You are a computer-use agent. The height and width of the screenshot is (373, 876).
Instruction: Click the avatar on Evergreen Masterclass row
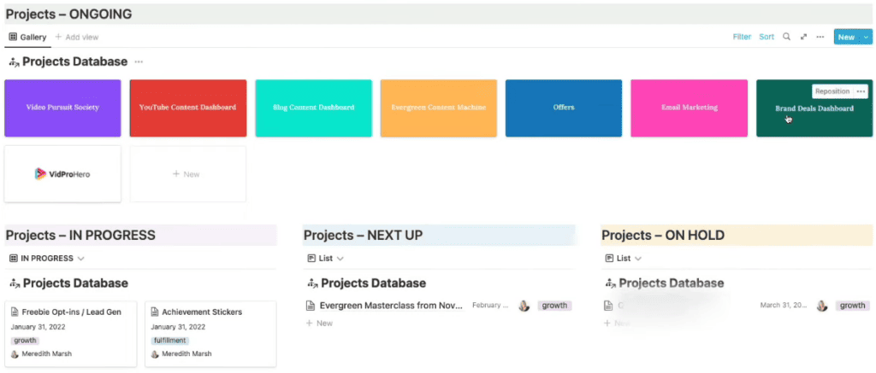pos(524,306)
